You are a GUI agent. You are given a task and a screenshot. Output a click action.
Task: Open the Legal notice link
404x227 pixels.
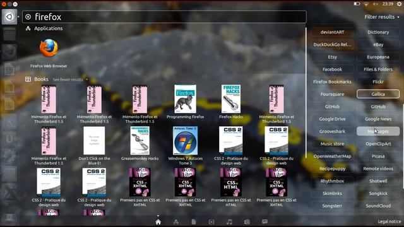point(389,221)
